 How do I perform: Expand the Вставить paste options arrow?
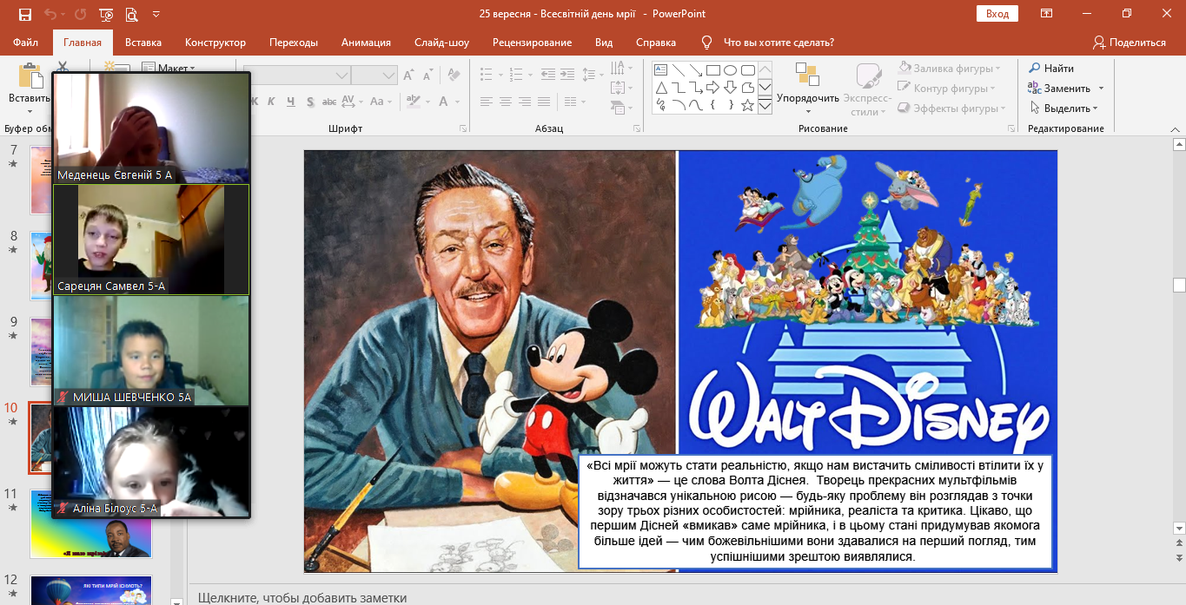coord(30,111)
